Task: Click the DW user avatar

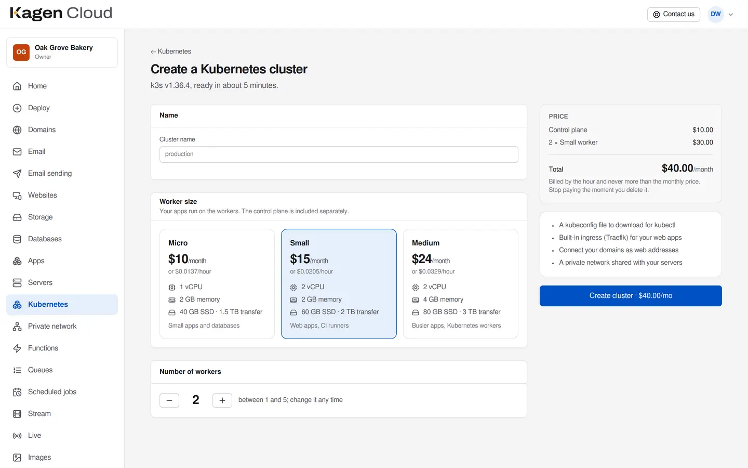Action: tap(716, 15)
